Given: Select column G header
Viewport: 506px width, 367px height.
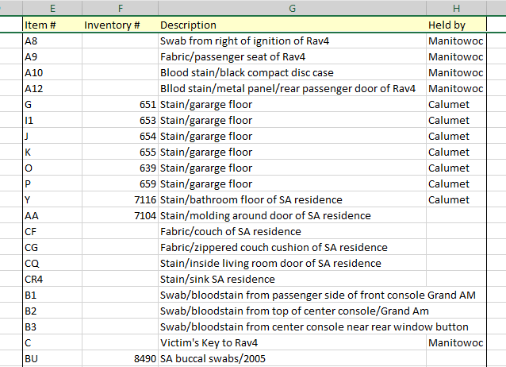Looking at the screenshot, I should point(292,7).
